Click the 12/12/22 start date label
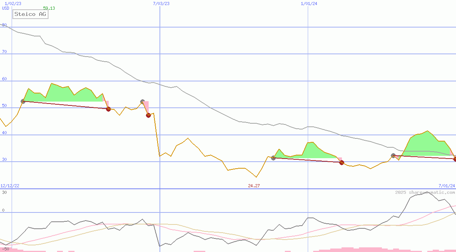 click(10, 186)
